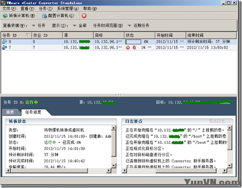Open the 系统管理(A) menu

[x=68, y=9]
